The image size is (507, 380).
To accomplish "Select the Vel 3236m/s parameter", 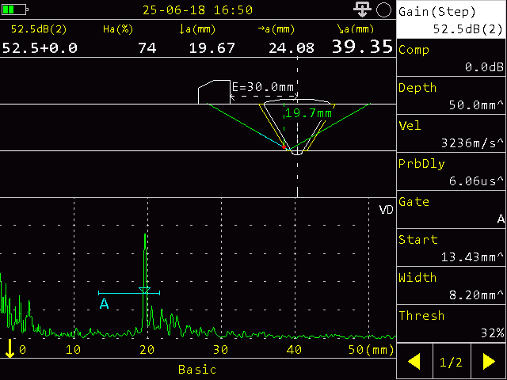I will tap(451, 134).
